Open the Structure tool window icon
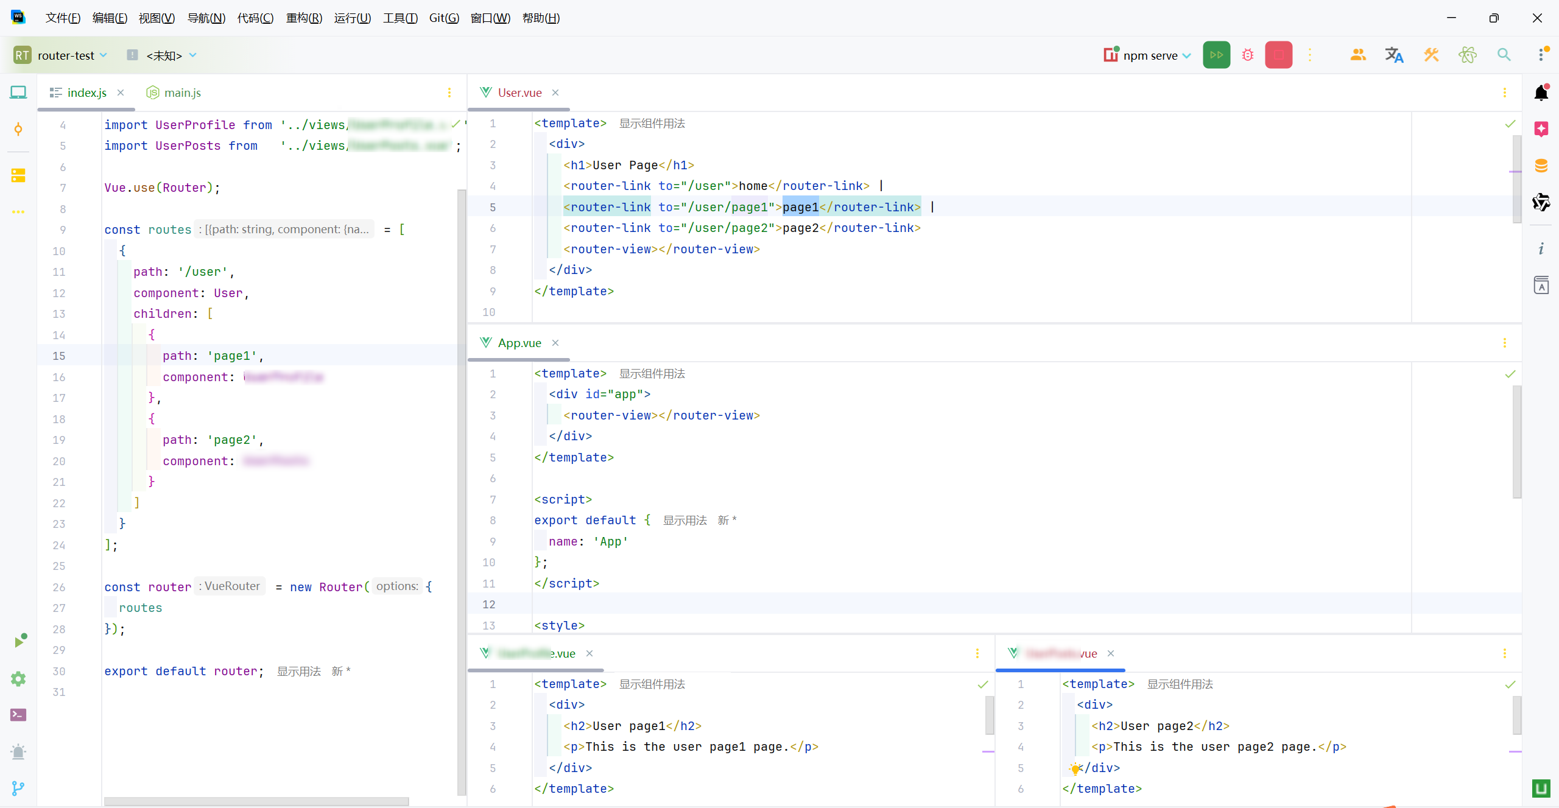Screen dimensions: 1559x808 click(18, 176)
